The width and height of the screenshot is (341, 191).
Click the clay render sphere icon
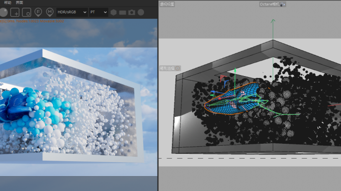3,12
